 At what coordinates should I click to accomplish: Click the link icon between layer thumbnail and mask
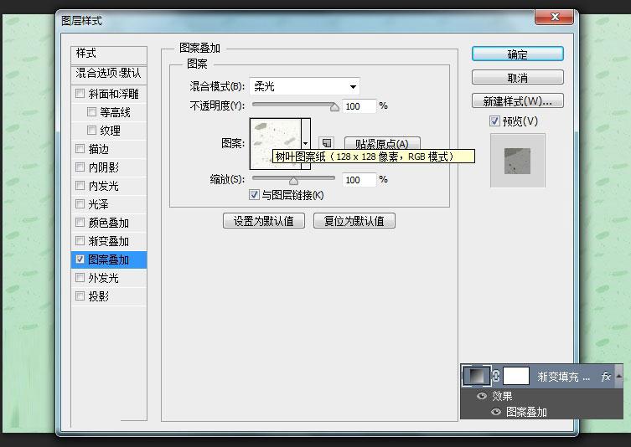coord(496,376)
